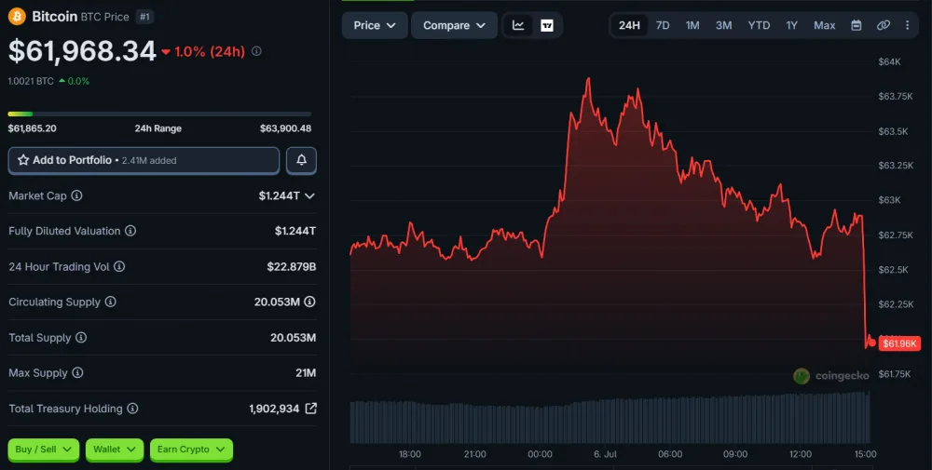Image resolution: width=932 pixels, height=470 pixels.
Task: Click the 1.0021 BTC text
Action: (31, 81)
